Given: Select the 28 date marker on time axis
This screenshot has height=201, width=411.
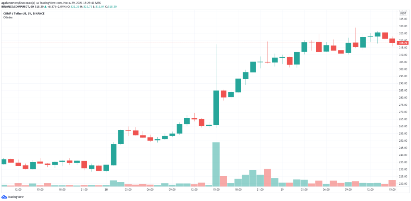Looking at the screenshot, I should coord(106,189).
